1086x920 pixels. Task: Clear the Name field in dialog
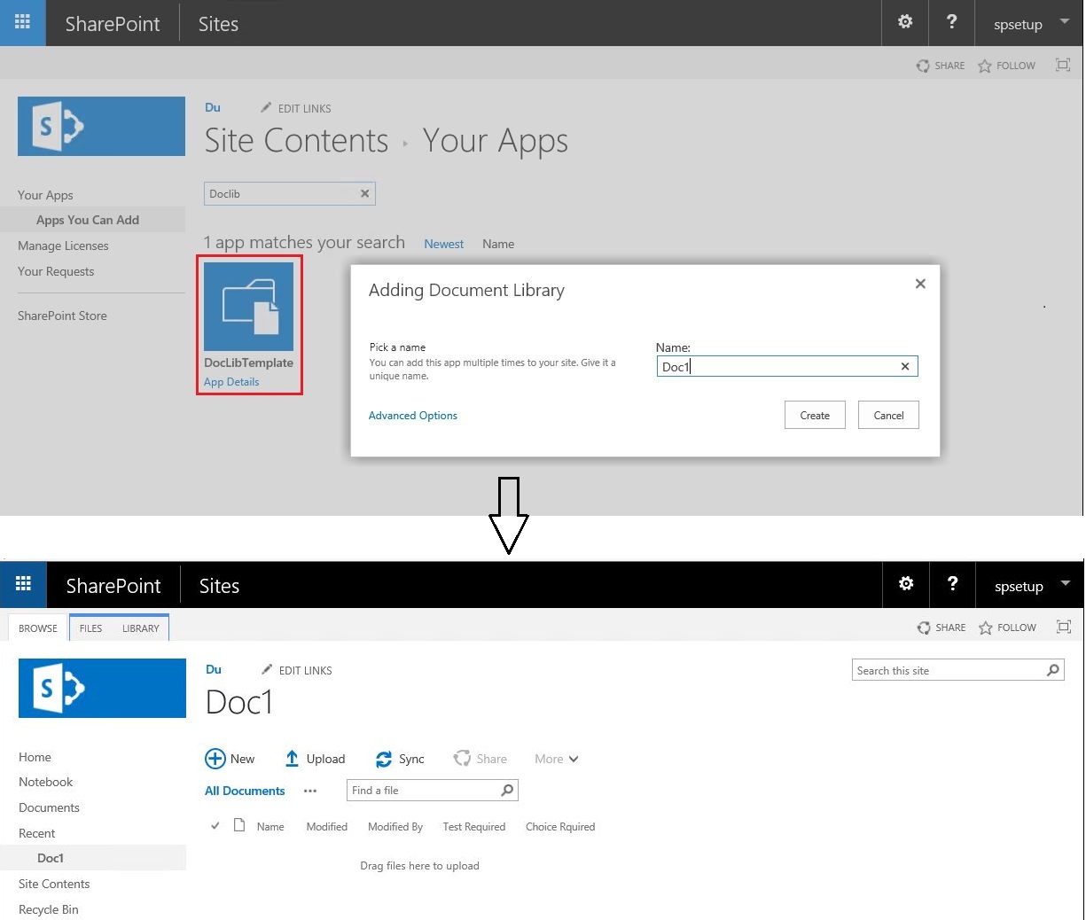(905, 366)
